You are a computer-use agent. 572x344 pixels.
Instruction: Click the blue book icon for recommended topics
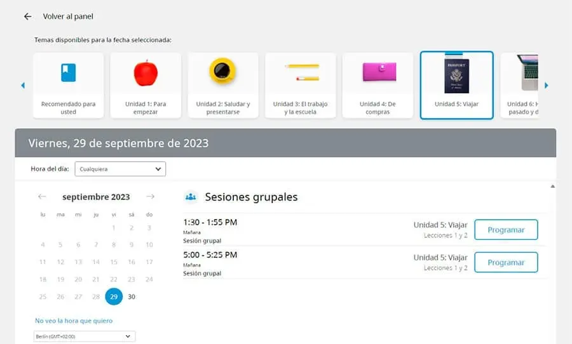68,72
